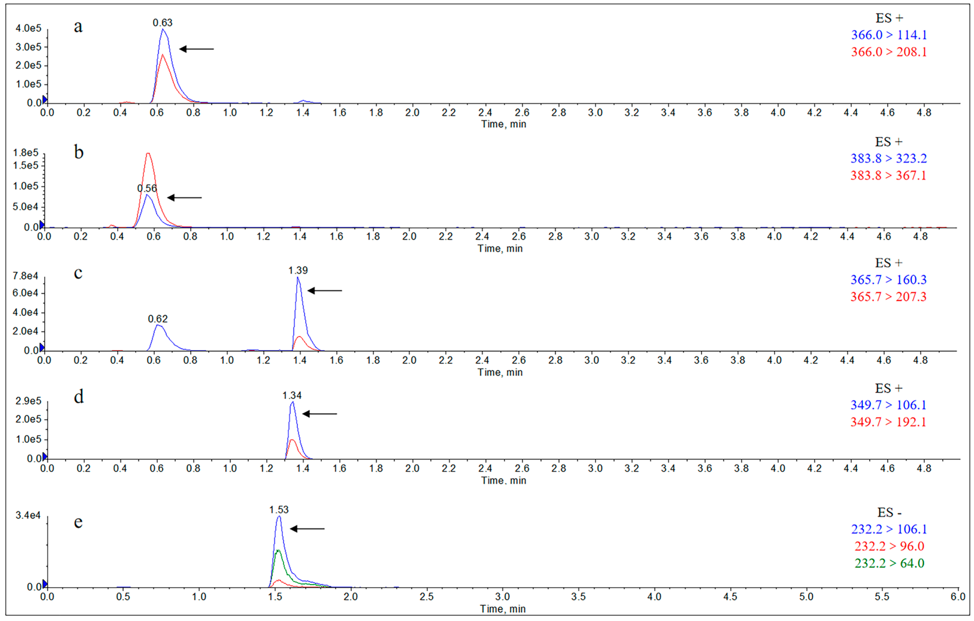Click the 349.7 > 106.1 transition label
The image size is (974, 621).
pyautogui.click(x=888, y=405)
